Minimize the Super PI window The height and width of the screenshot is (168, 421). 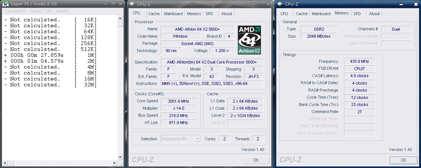[106, 4]
